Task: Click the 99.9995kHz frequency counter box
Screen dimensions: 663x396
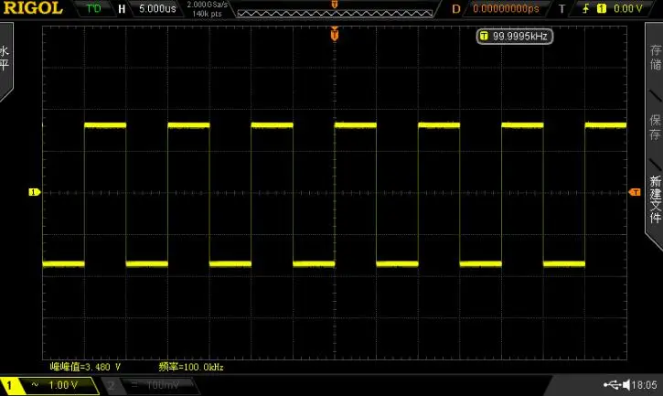Action: tap(515, 37)
